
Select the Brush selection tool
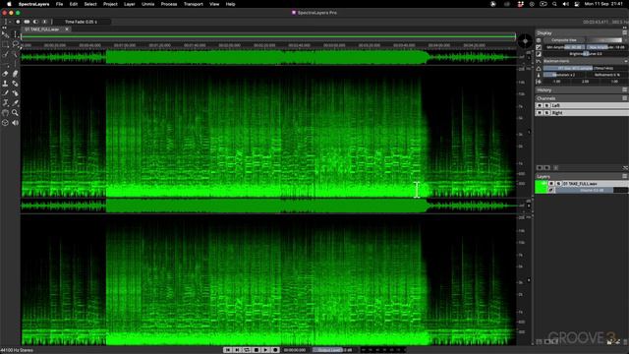pyautogui.click(x=5, y=54)
